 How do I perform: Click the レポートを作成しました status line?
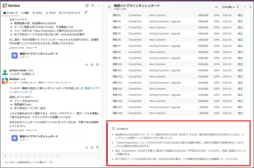pyautogui.click(x=40, y=82)
